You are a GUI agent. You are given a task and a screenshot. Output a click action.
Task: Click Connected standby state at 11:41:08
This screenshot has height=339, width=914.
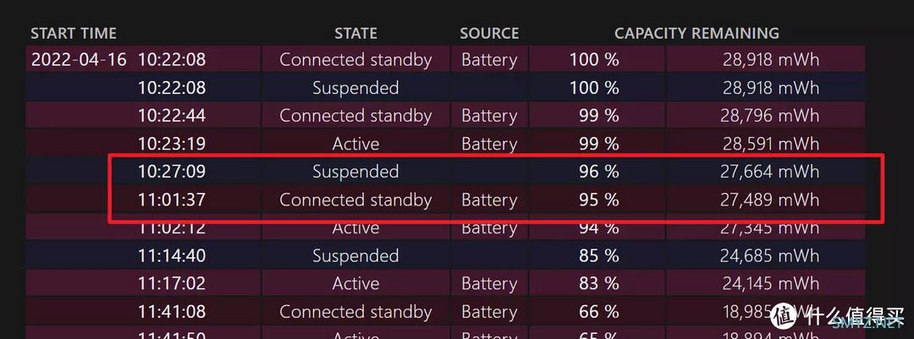pos(355,312)
